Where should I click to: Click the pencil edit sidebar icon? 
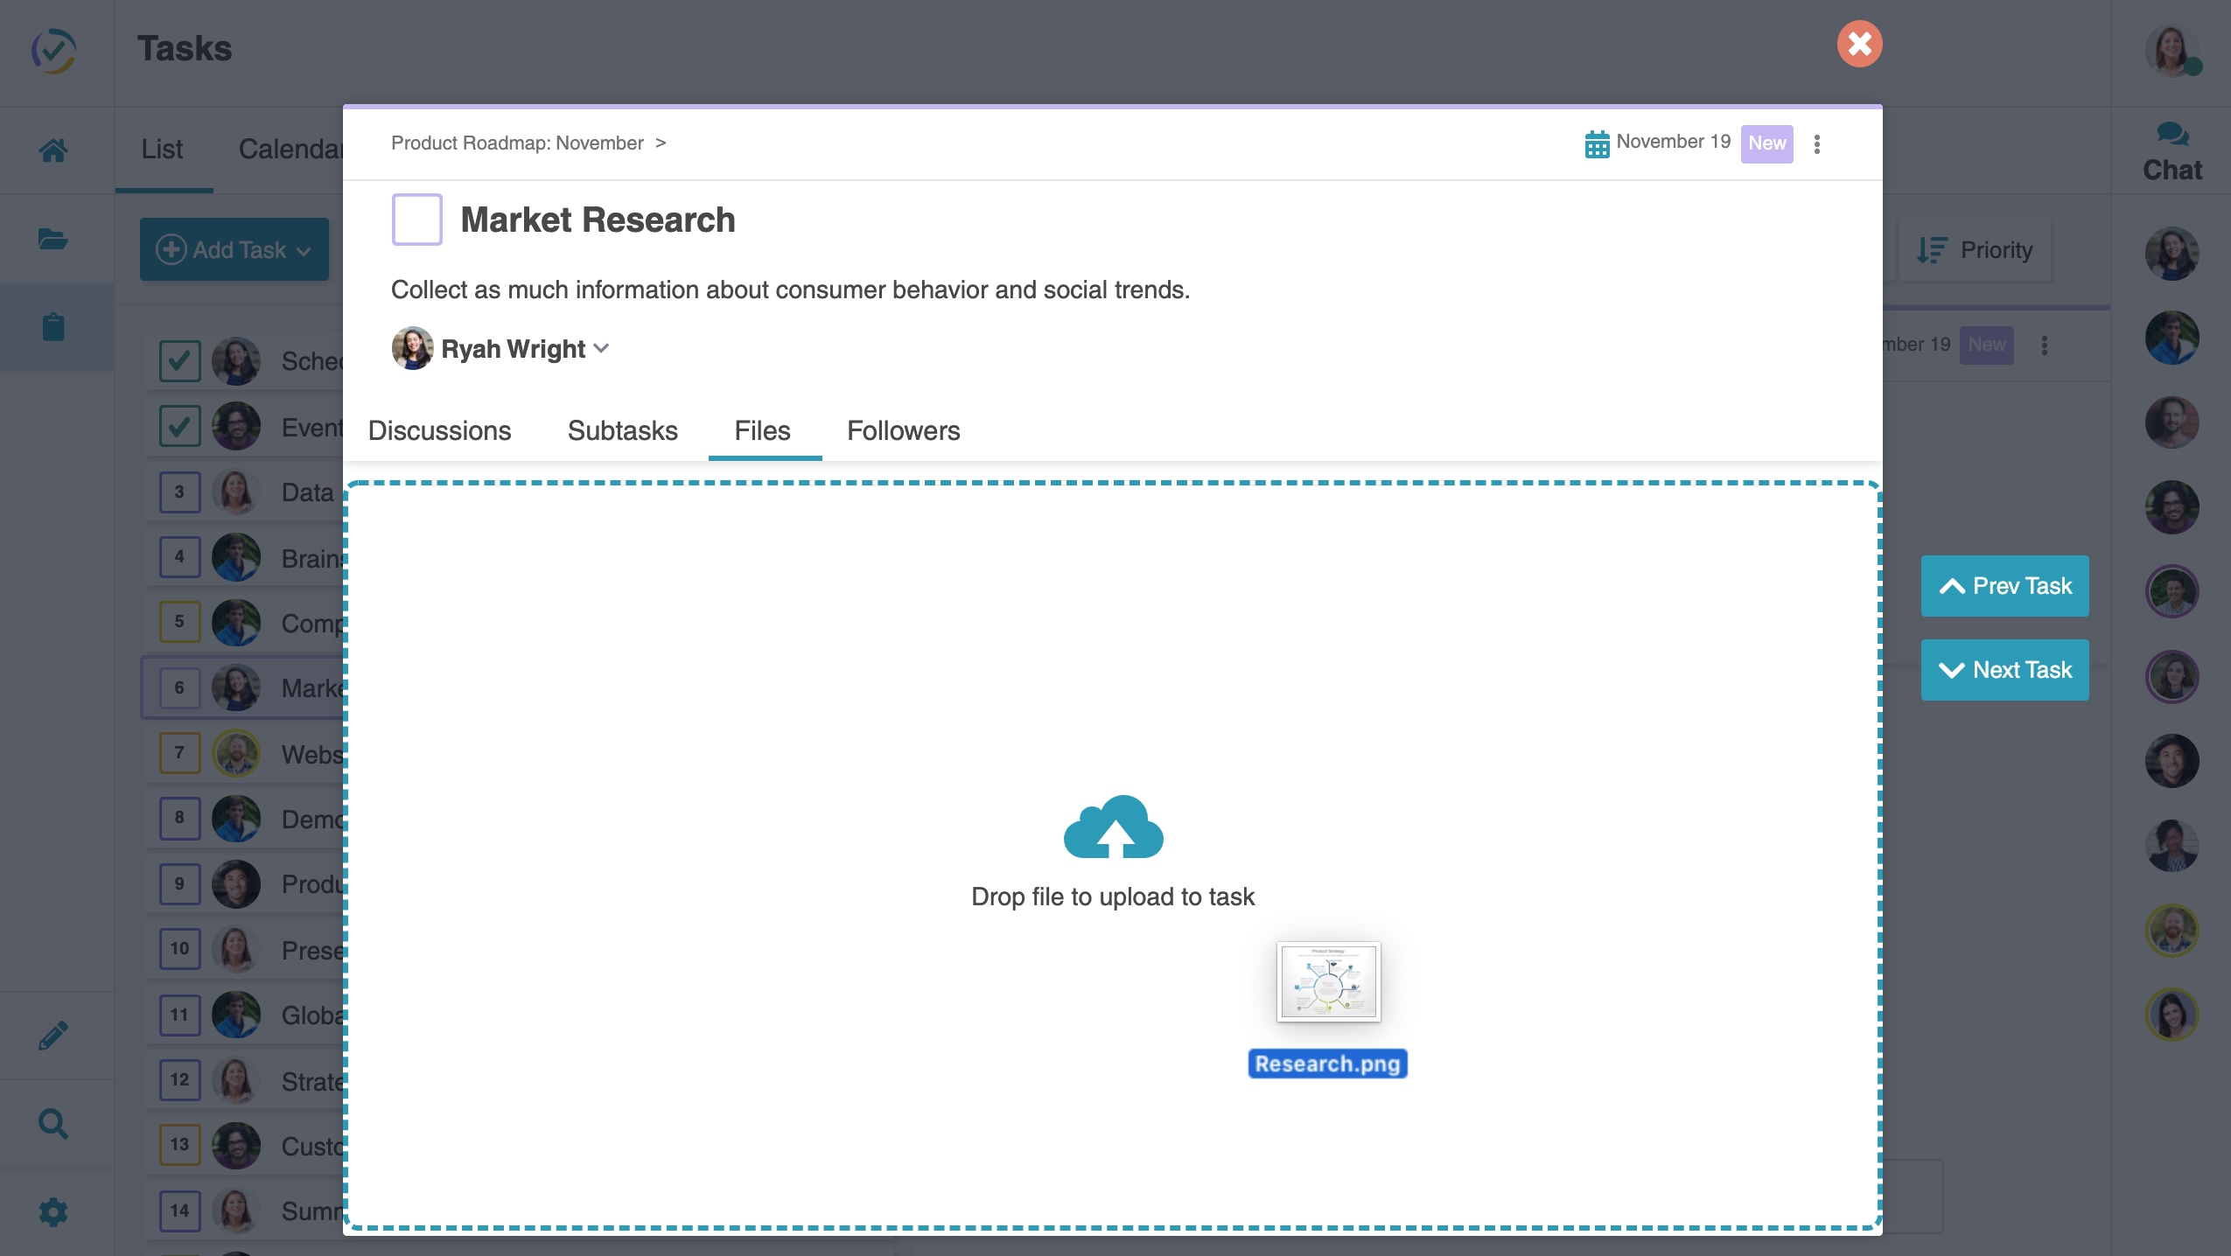pos(53,1036)
